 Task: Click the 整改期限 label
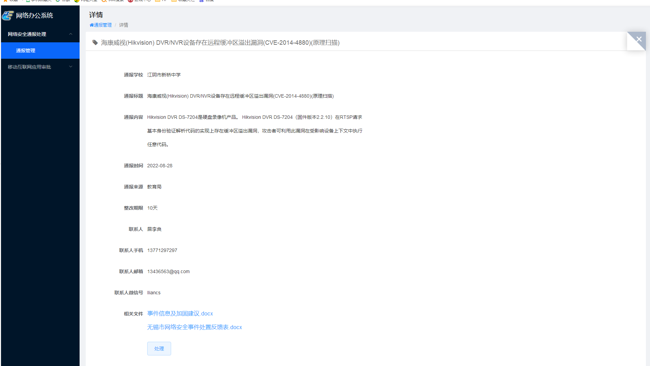134,208
